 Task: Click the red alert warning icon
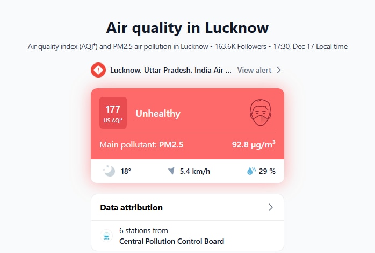tap(98, 70)
